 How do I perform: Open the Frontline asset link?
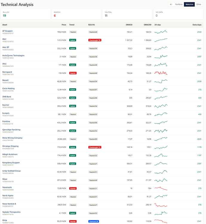tap(6, 122)
